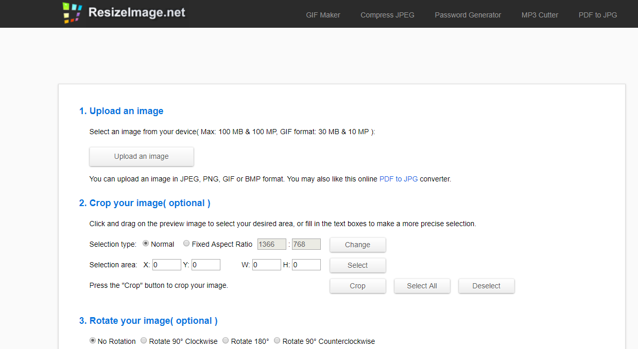Click the aspect ratio width field 1366
Image resolution: width=638 pixels, height=349 pixels.
pyautogui.click(x=271, y=244)
